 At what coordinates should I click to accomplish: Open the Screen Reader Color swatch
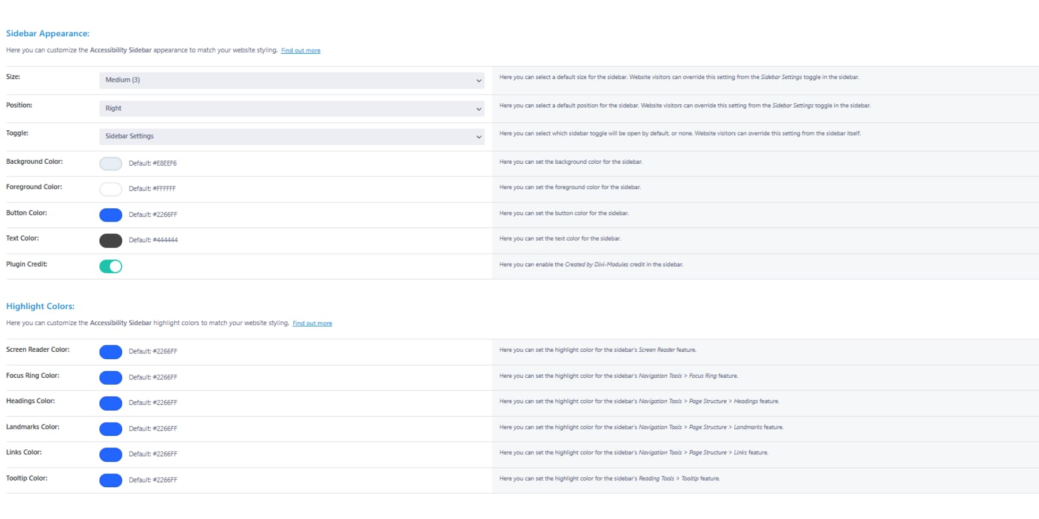tap(111, 352)
